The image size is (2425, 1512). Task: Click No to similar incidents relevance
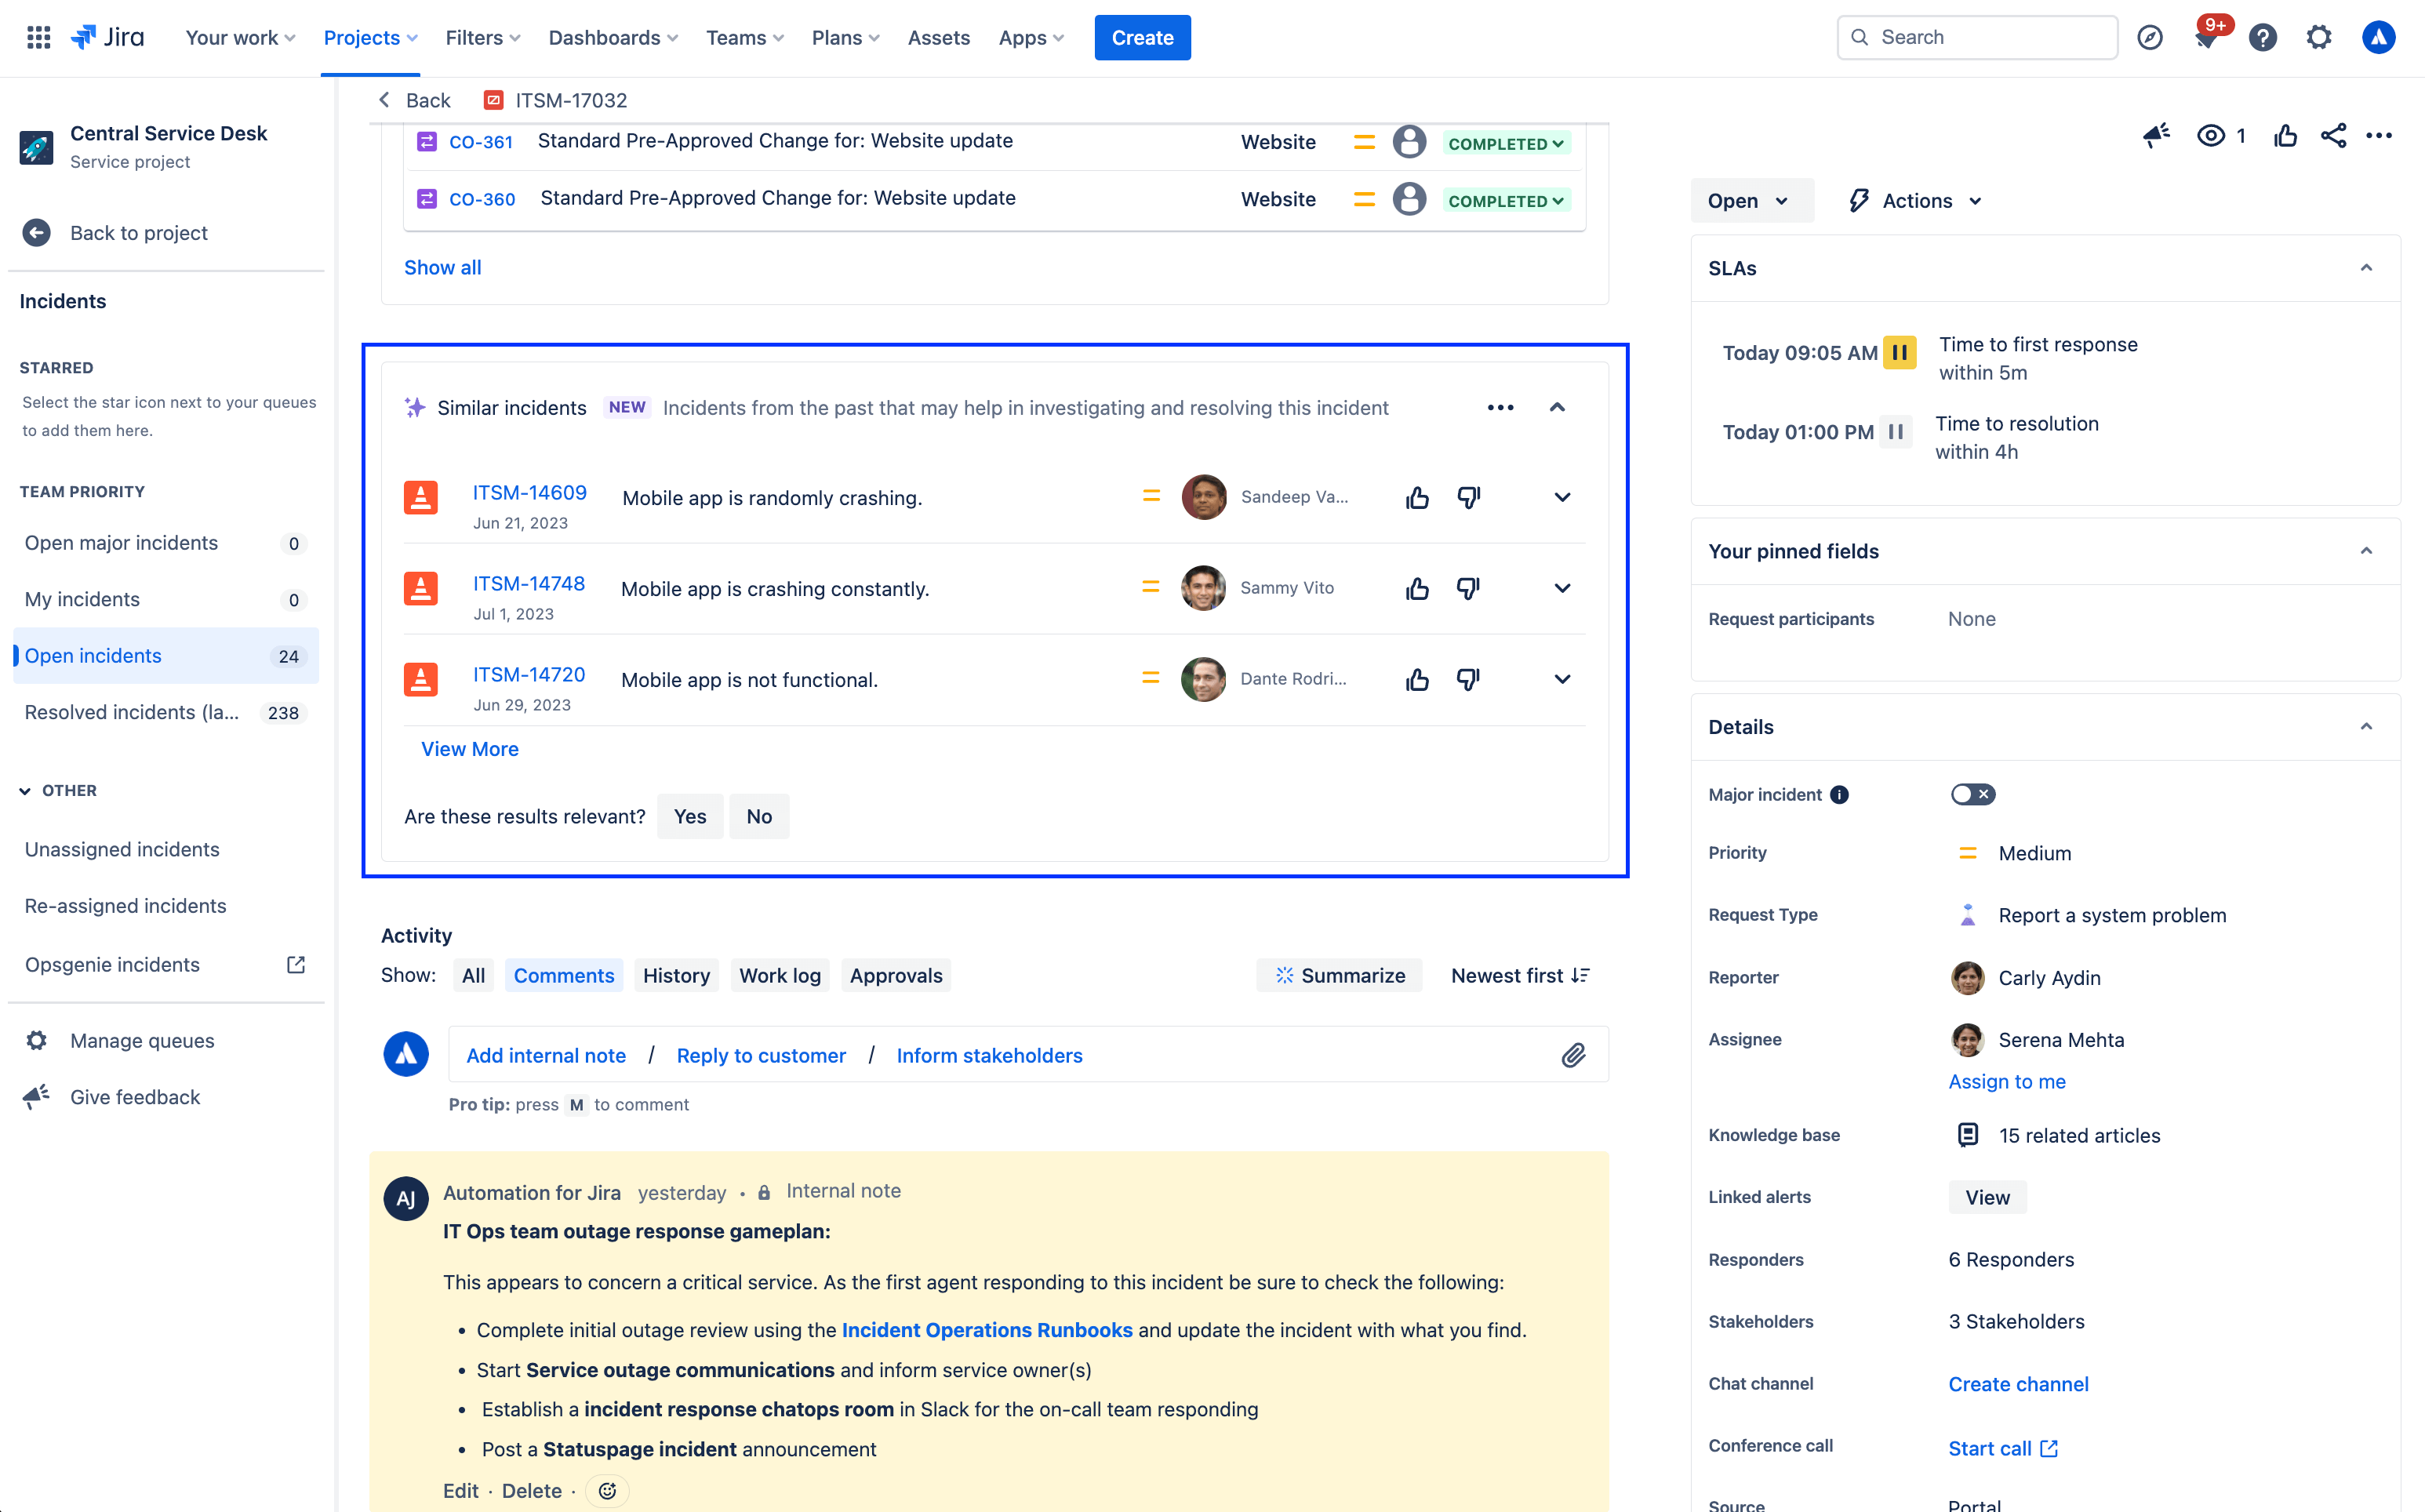tap(759, 816)
